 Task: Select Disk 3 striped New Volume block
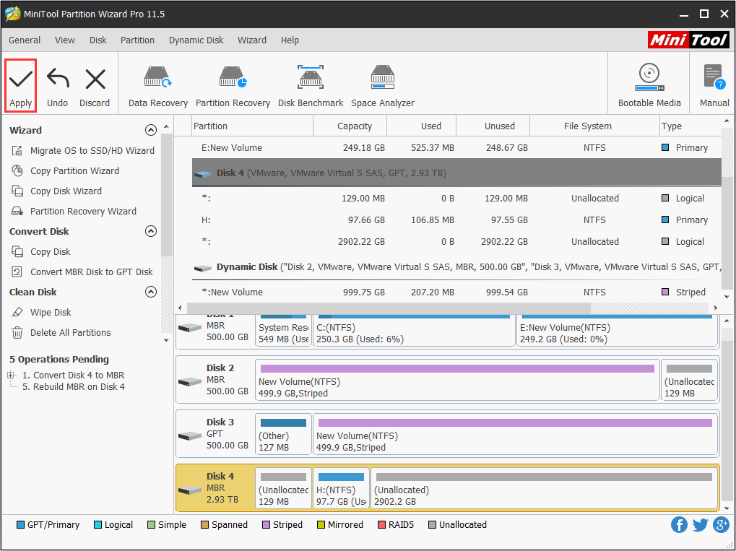click(516, 434)
